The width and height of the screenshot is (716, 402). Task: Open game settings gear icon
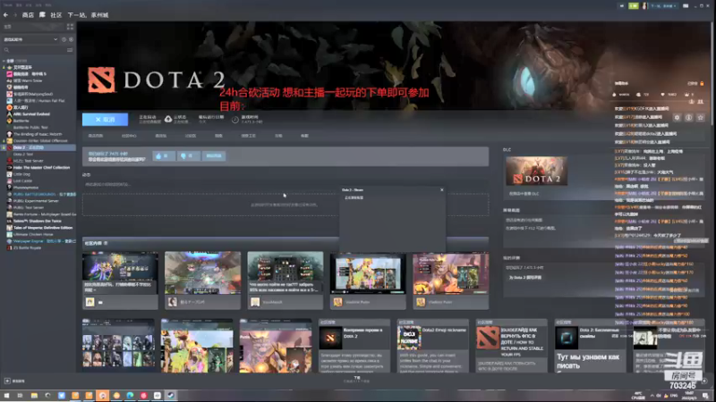(x=677, y=118)
